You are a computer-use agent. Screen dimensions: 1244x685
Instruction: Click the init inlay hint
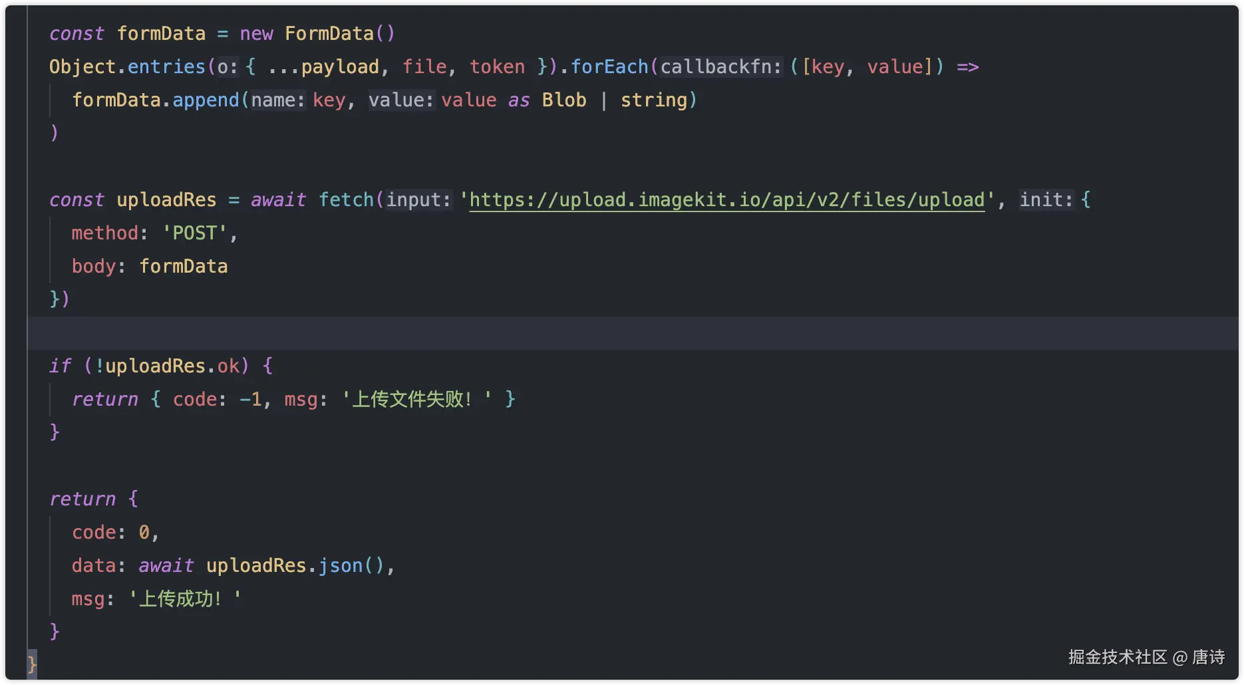coord(1046,200)
